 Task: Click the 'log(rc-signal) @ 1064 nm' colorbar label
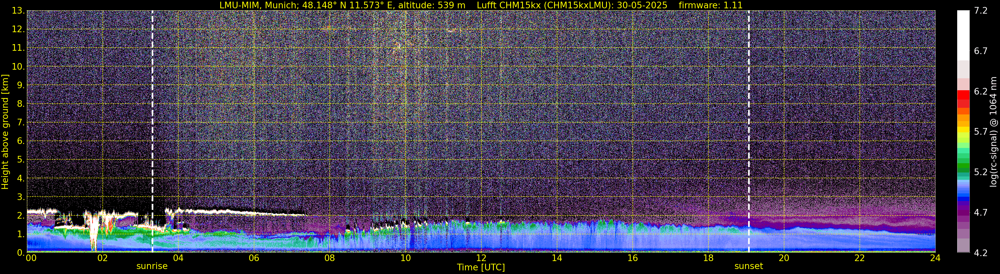(994, 132)
